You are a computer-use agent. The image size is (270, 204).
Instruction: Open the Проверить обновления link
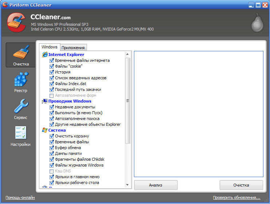(x=237, y=198)
